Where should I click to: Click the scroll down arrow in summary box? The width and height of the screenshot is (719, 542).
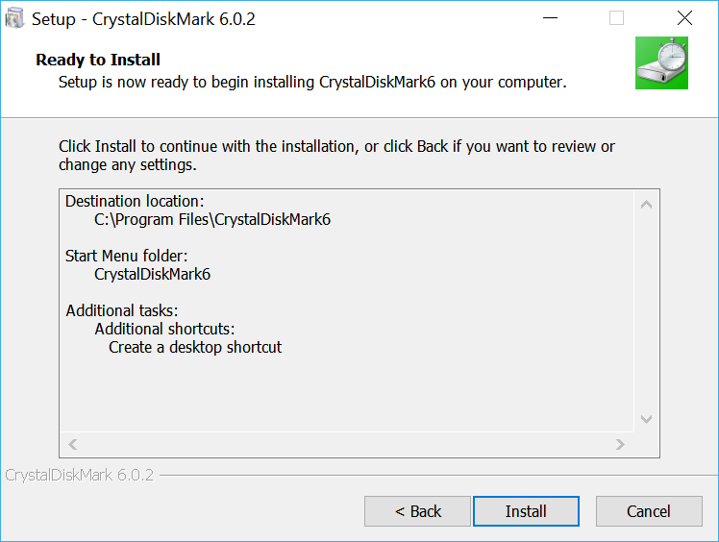tap(646, 419)
